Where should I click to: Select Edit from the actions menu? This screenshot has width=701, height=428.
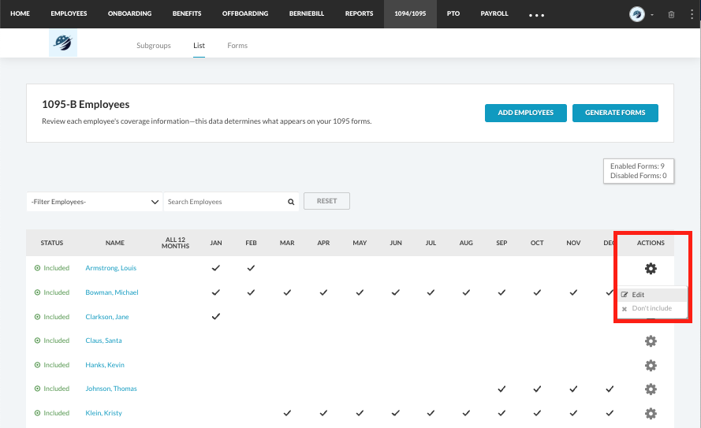[x=638, y=295]
